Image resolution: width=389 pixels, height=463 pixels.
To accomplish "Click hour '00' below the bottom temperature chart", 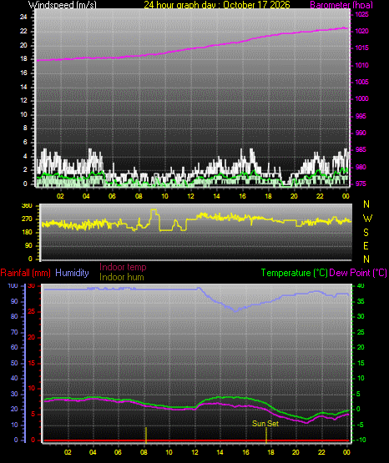I will (x=346, y=452).
